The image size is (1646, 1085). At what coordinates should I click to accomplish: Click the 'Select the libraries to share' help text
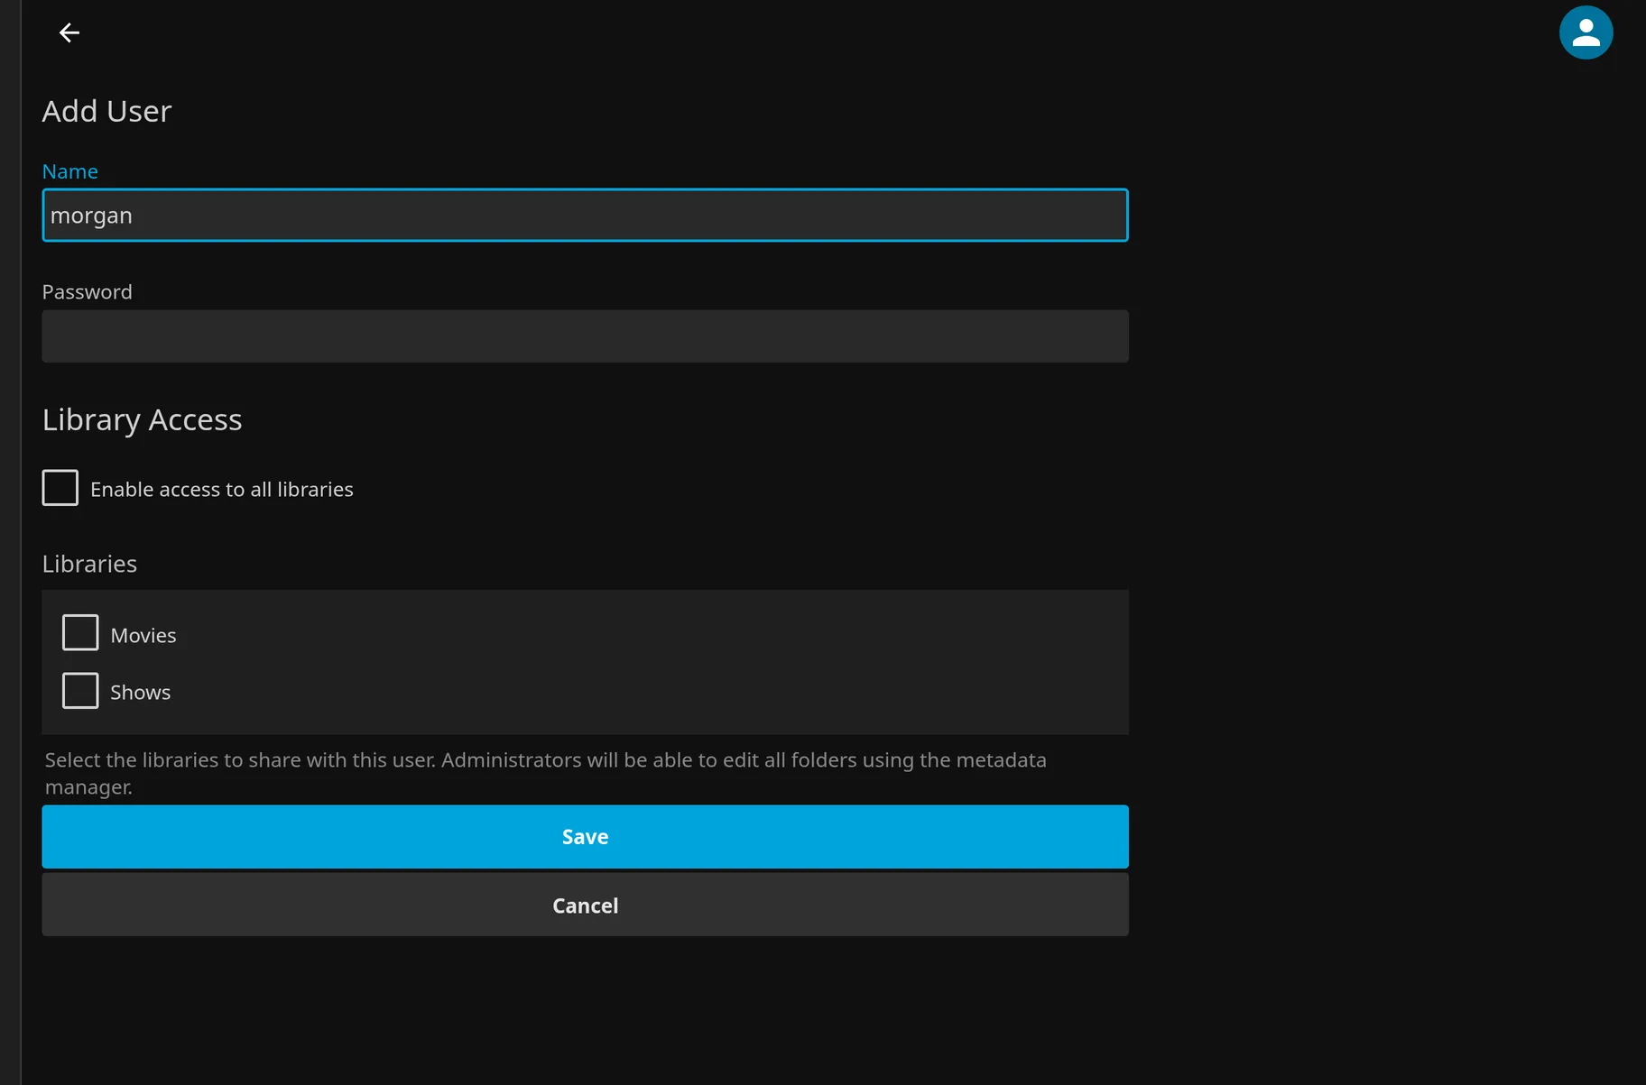546,773
